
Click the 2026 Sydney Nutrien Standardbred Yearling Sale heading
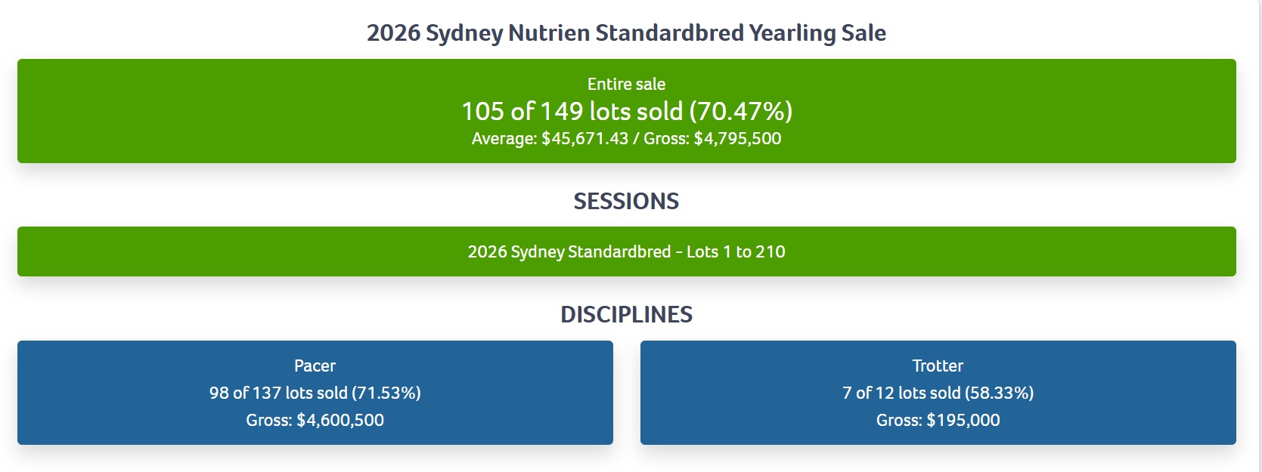pos(626,33)
